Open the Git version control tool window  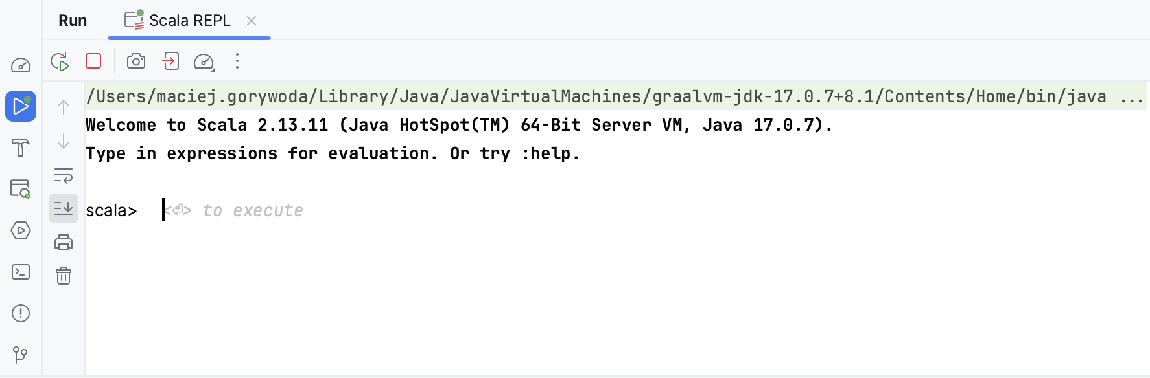[20, 355]
